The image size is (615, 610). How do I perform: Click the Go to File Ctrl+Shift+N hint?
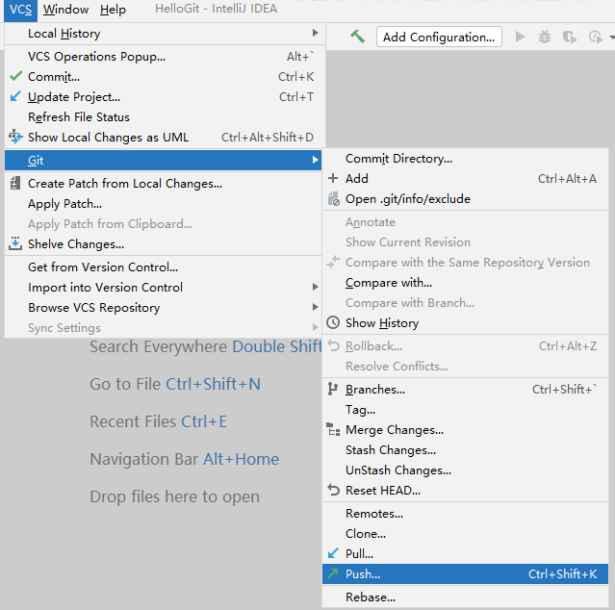[x=175, y=384]
